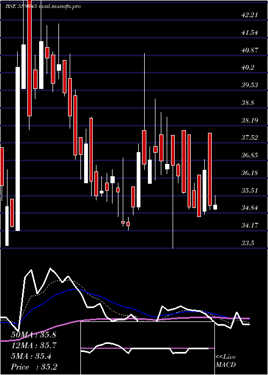Click the 34.17 price axis label

250,226
